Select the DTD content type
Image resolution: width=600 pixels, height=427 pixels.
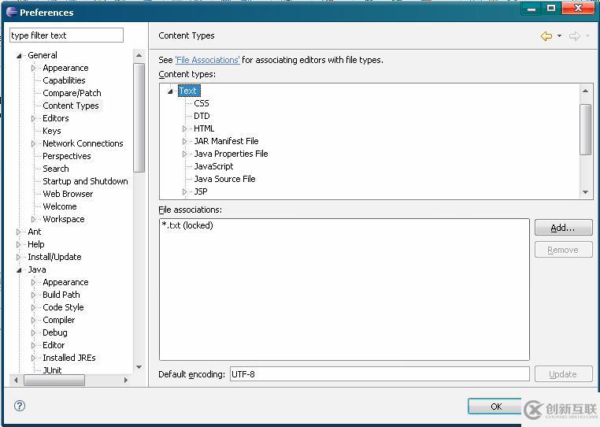coord(202,116)
